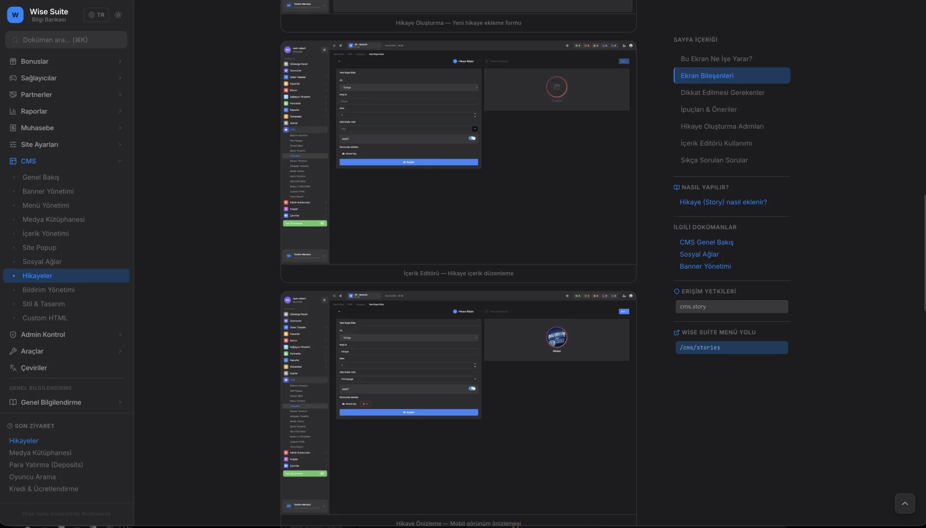The width and height of the screenshot is (926, 528).
Task: Click the Bonuslar gift icon
Action: pyautogui.click(x=13, y=62)
